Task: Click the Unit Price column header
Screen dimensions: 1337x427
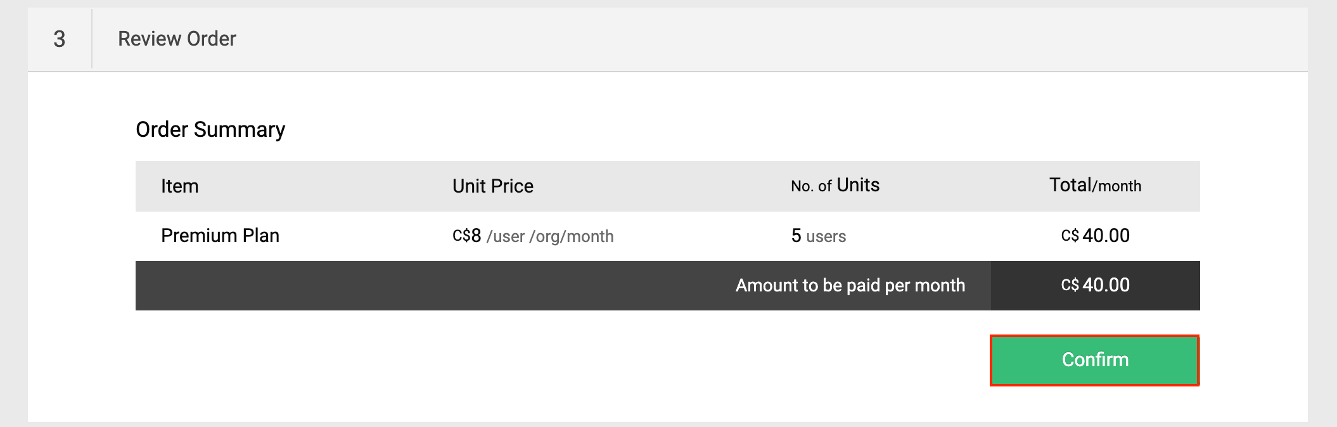Action: tap(492, 186)
